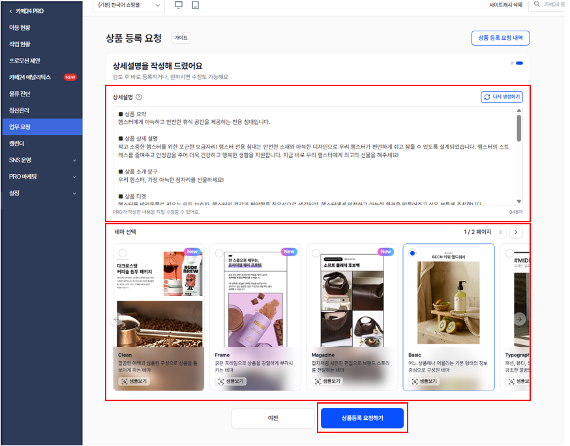Image resolution: width=570 pixels, height=446 pixels.
Task: Click the help question icon beside 상세설명
Action: [x=140, y=98]
